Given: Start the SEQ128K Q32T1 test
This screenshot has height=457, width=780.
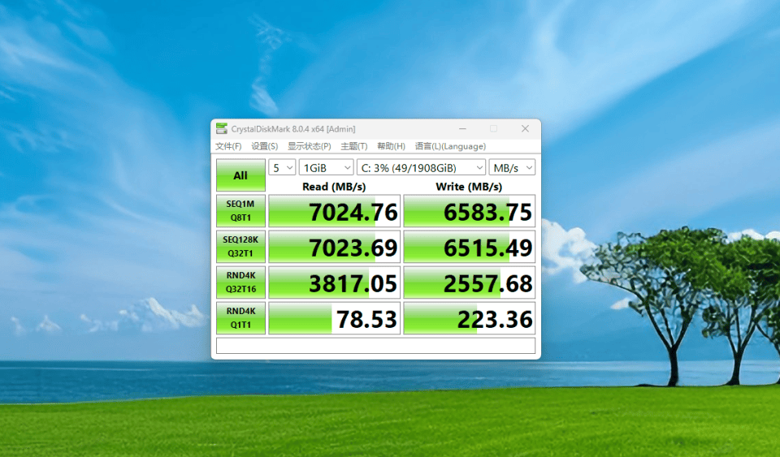Looking at the screenshot, I should click(x=240, y=247).
